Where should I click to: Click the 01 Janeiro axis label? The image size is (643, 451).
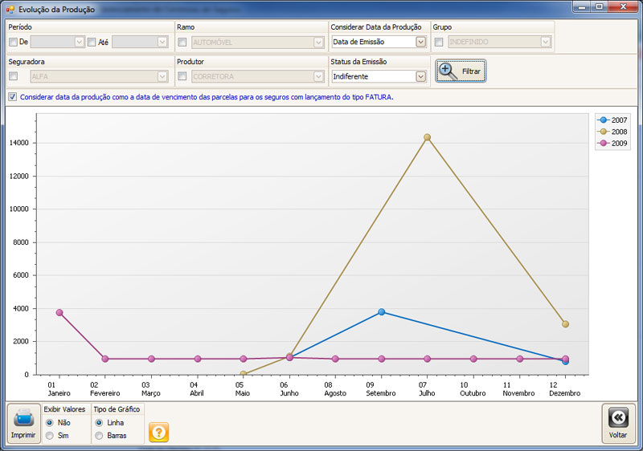click(x=59, y=388)
